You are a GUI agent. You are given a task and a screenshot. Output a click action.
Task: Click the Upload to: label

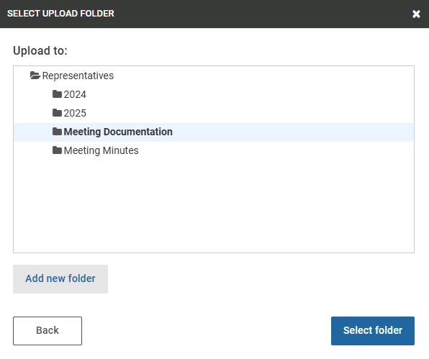(x=40, y=50)
